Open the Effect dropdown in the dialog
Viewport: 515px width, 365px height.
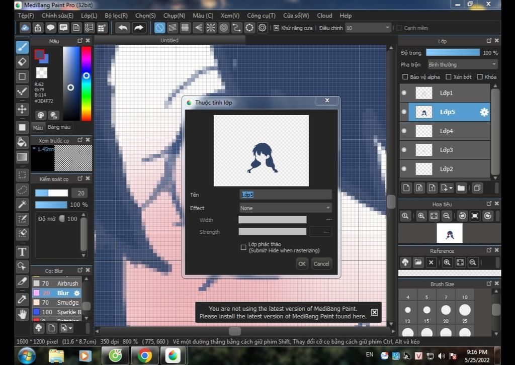click(x=285, y=208)
